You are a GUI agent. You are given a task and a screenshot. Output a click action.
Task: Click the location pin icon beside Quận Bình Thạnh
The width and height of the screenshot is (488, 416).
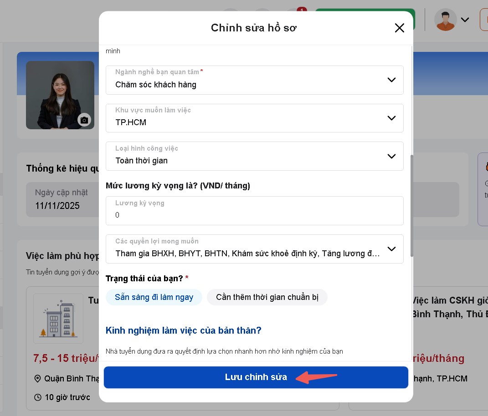coord(37,379)
